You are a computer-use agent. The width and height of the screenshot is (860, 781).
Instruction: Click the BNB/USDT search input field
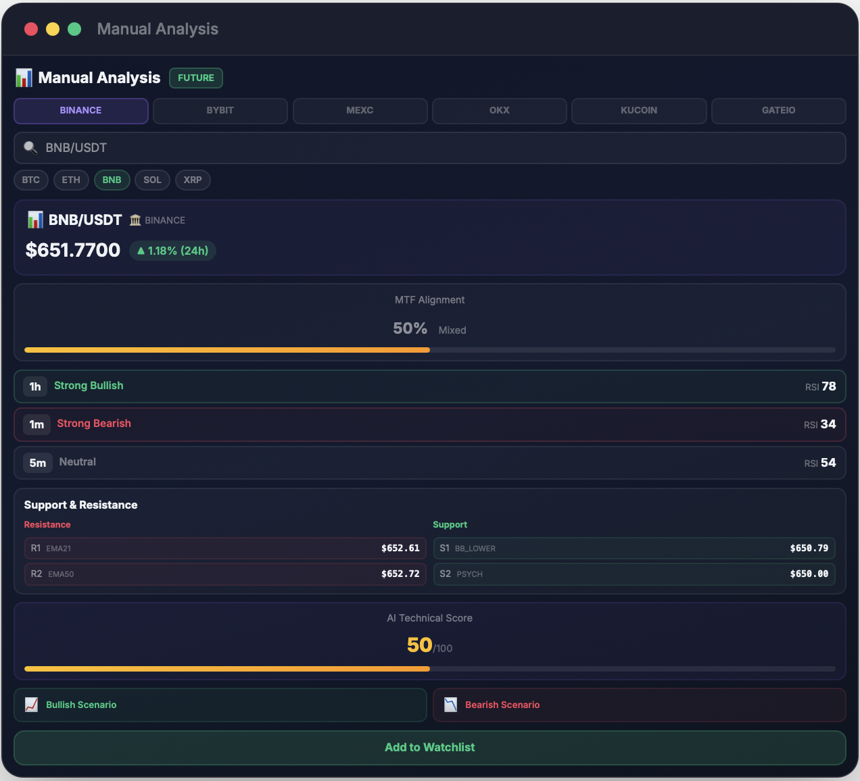[430, 147]
